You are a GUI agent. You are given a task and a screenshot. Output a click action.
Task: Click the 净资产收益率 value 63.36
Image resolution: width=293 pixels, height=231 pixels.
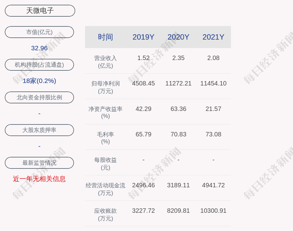(x=178, y=109)
